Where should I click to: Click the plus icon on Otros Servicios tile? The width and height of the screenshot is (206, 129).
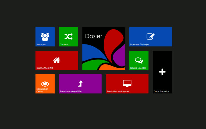[x=163, y=72]
